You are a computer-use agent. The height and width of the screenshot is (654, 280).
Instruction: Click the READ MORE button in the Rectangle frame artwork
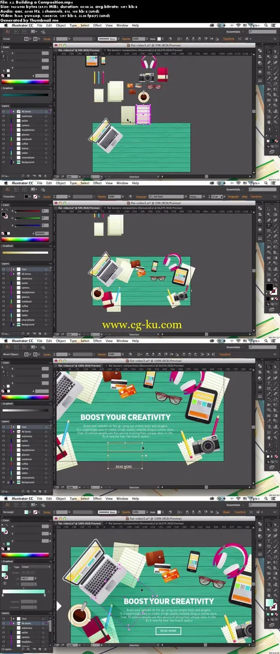[168, 630]
